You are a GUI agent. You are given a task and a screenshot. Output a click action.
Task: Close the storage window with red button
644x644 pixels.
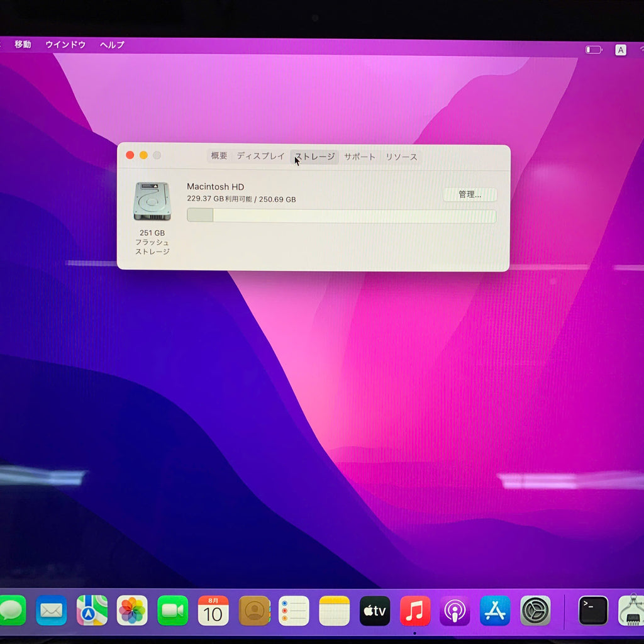tap(130, 155)
